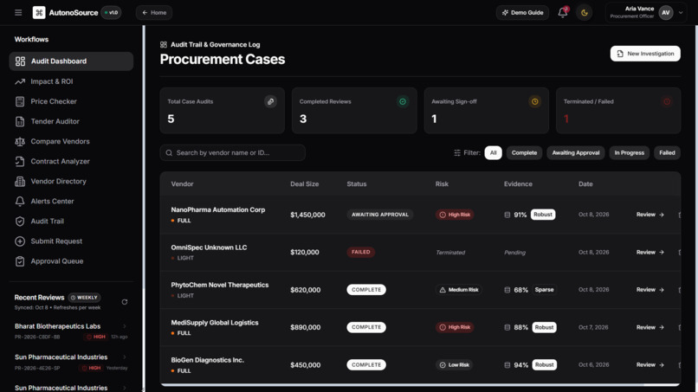Click the AV avatar
This screenshot has width=698, height=392.
pos(666,12)
